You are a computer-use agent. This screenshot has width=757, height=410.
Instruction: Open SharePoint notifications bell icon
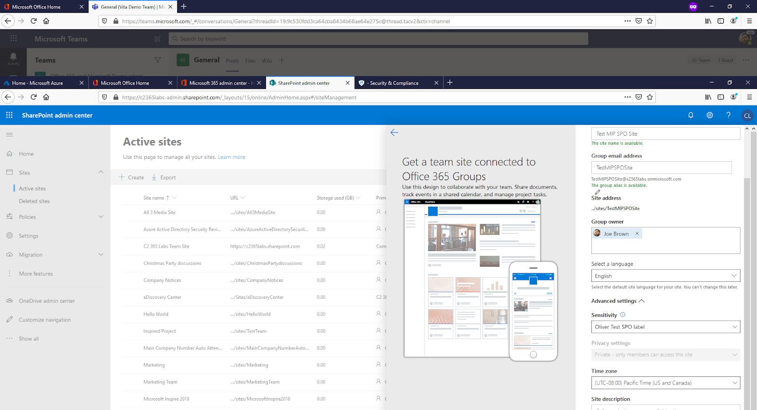click(691, 115)
